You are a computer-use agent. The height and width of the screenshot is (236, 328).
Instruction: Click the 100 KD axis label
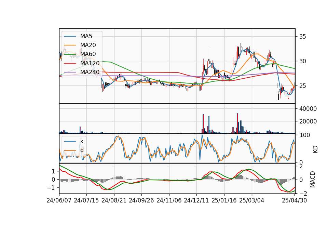pos(304,135)
